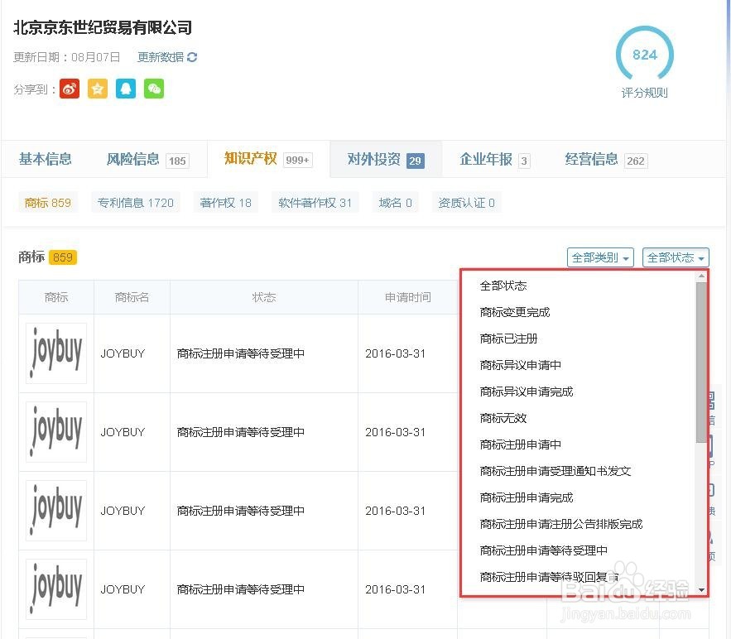Select the 软件著作权 31 sub-tab
The image size is (731, 639).
tap(315, 203)
